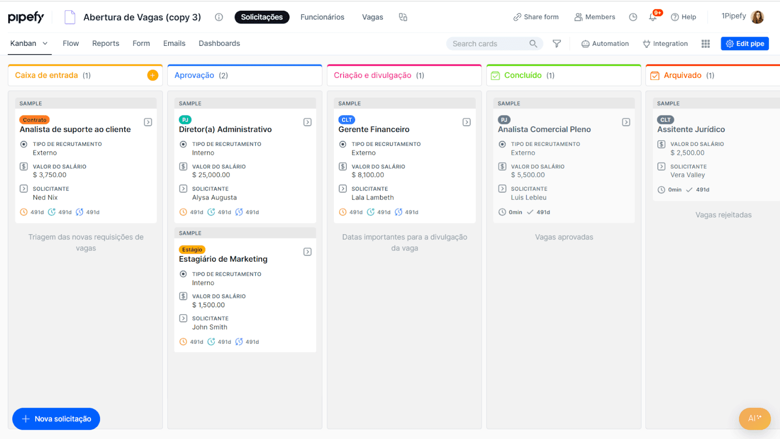The width and height of the screenshot is (780, 439).
Task: Expand the Diretor(a) Administrativo card
Action: coord(307,122)
